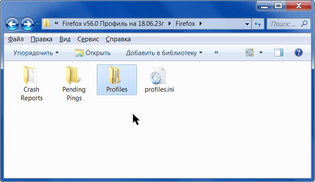Maximize the Explorer window
315x182 pixels.
point(278,6)
